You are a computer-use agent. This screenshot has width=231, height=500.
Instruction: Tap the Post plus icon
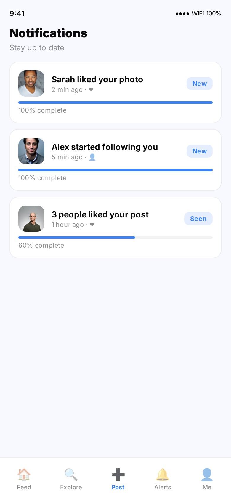tap(118, 474)
